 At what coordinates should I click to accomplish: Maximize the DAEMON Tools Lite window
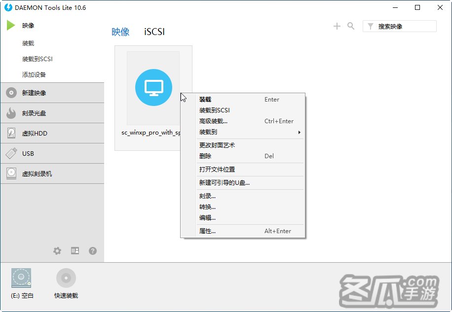click(x=417, y=7)
